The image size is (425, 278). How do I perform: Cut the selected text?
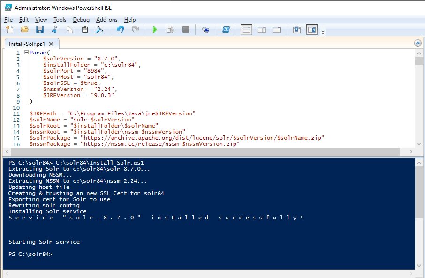[55, 29]
